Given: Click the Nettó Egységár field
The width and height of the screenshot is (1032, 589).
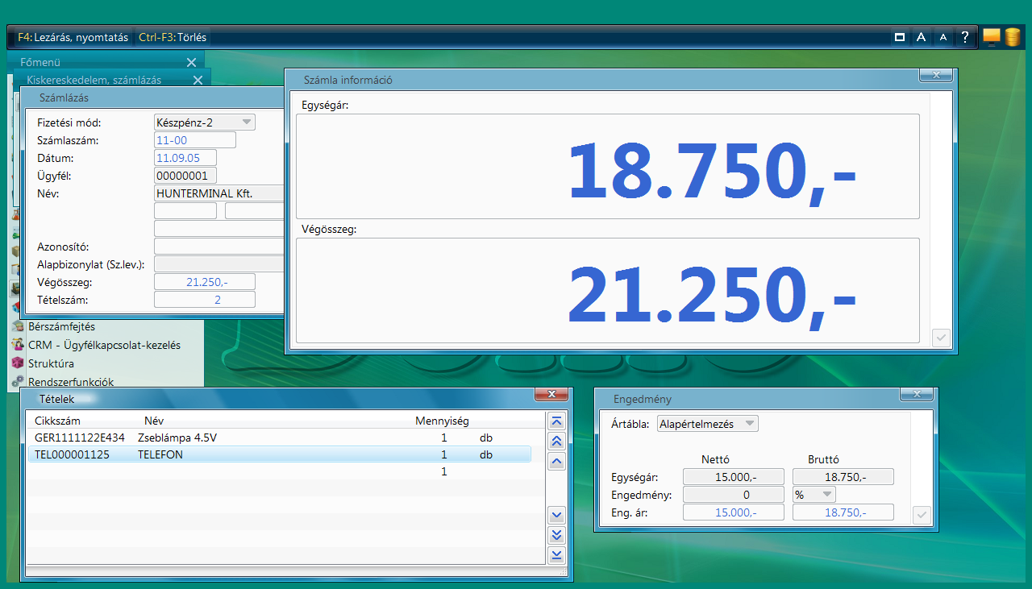Looking at the screenshot, I should (x=734, y=477).
